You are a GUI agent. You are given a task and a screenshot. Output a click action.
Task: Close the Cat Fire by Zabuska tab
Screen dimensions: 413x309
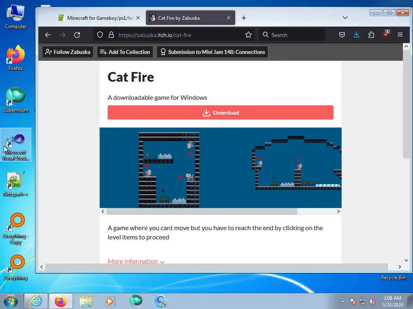(228, 18)
